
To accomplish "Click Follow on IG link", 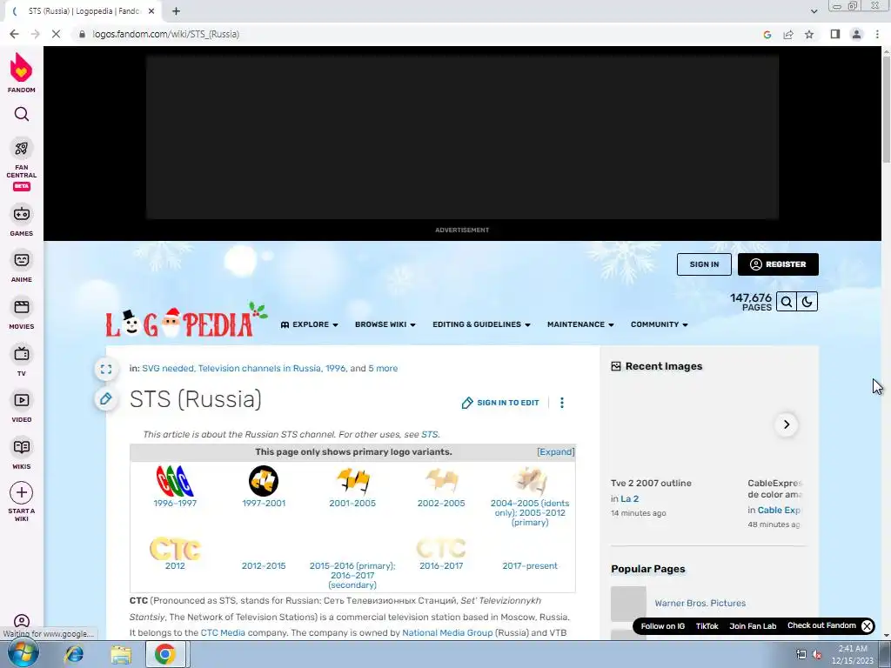I will click(662, 626).
